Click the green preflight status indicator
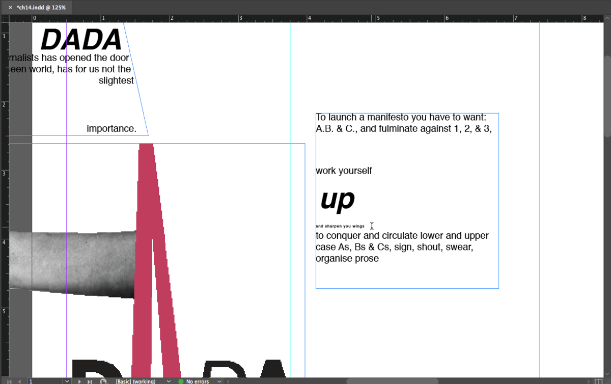Screen dimensions: 611x384 [181, 381]
